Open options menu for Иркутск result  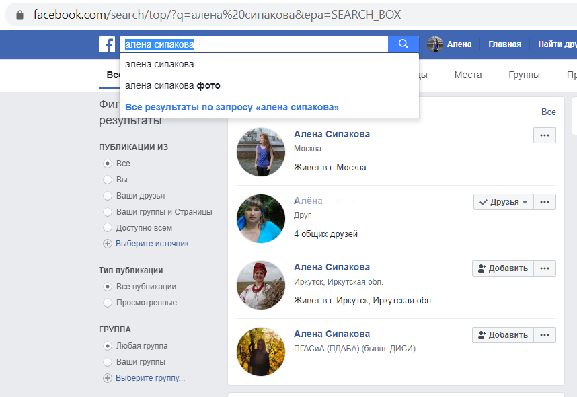click(545, 268)
